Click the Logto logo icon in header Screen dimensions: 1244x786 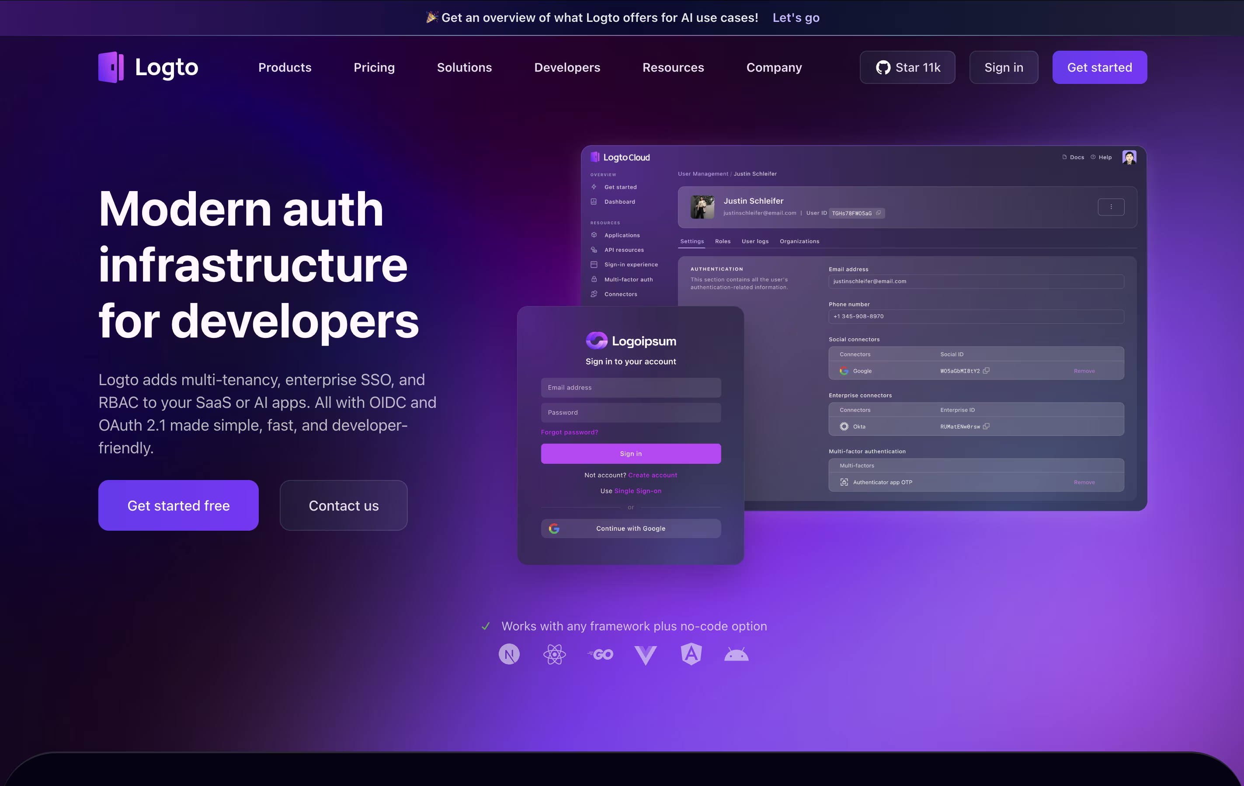click(x=111, y=67)
